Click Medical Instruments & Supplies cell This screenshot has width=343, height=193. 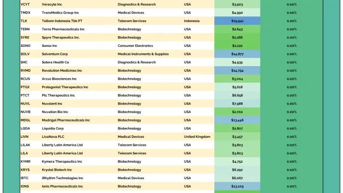[x=143, y=54]
